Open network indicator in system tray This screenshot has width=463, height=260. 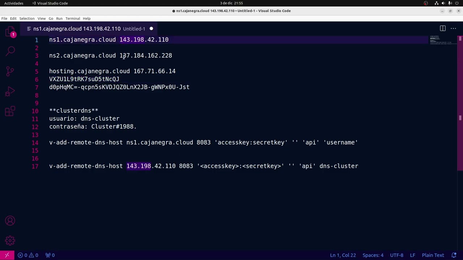pyautogui.click(x=437, y=3)
